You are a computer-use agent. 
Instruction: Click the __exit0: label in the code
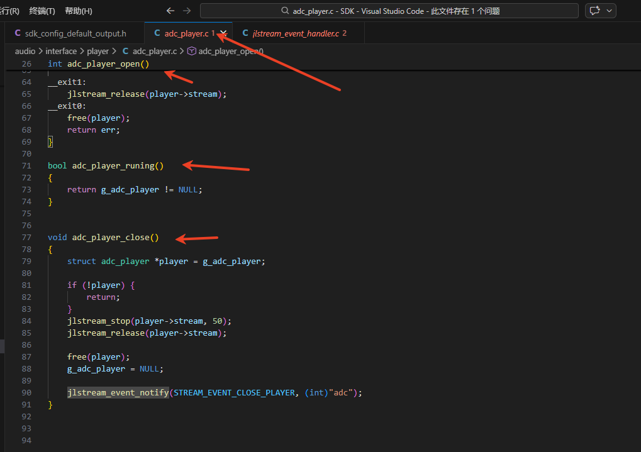pos(67,106)
